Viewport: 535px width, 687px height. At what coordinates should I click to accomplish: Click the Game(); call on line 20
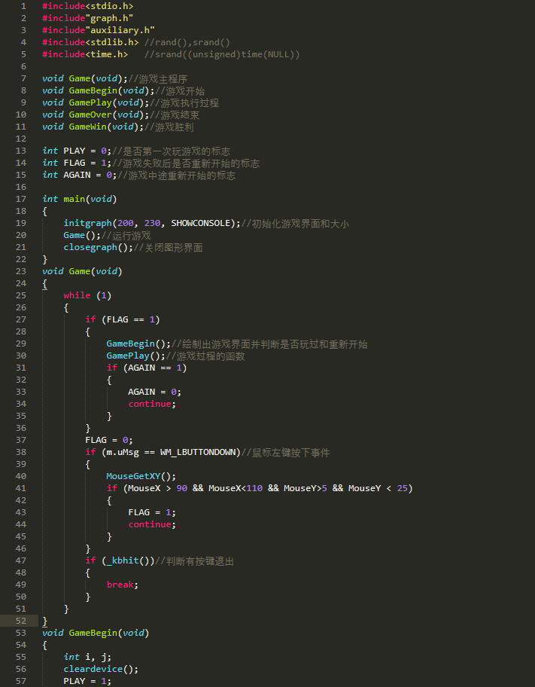click(x=82, y=235)
